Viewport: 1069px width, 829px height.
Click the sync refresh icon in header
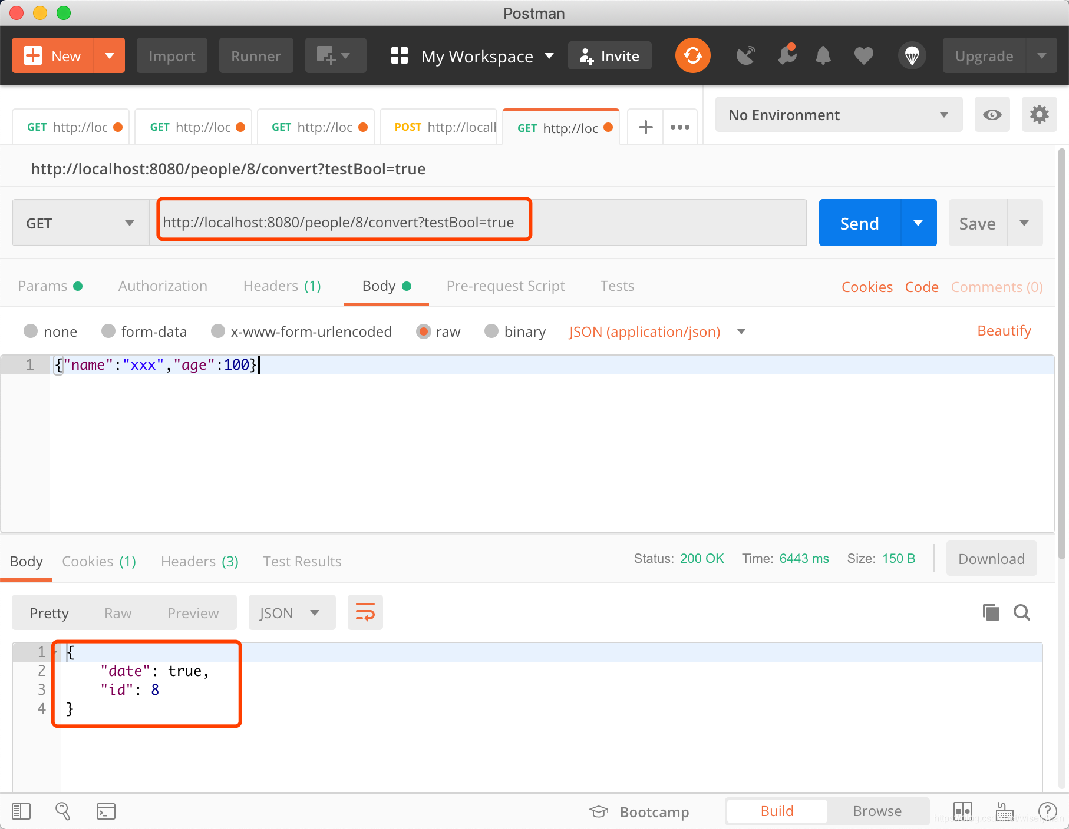click(692, 56)
